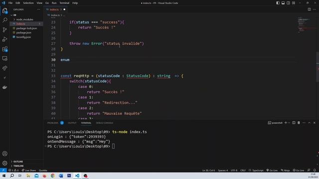
Task: Open the Windows Start menu
Action: (4, 176)
